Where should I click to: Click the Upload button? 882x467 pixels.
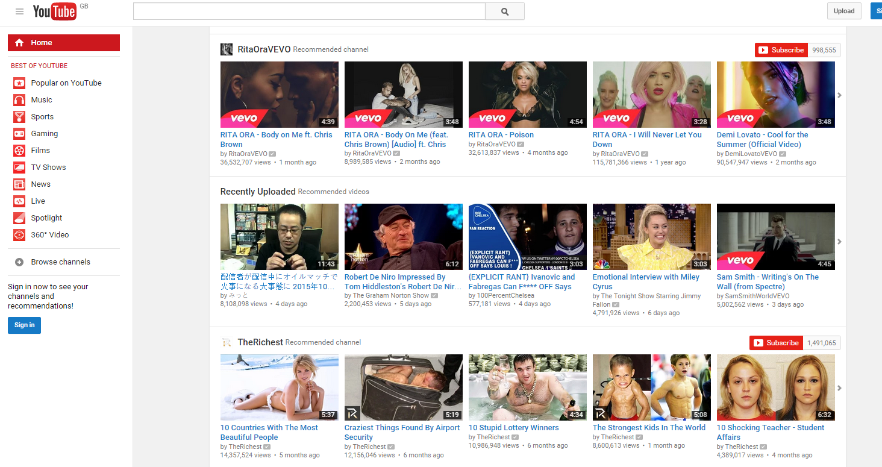click(844, 11)
